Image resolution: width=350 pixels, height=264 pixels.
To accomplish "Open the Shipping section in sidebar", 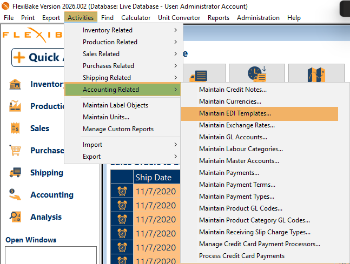I will click(47, 173).
